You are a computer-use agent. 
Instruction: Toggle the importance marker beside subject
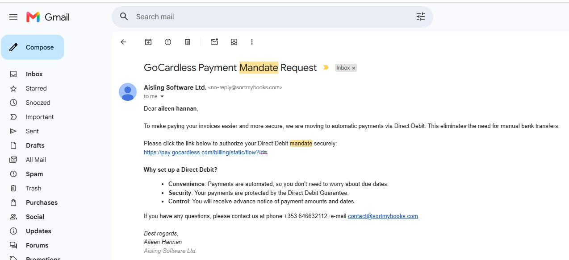tap(326, 68)
